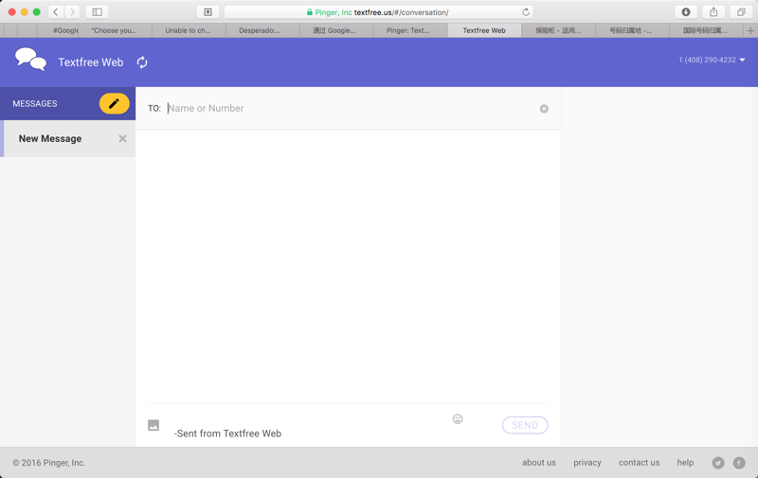The image size is (758, 478).
Task: Clear the recipient field with the X icon
Action: (x=544, y=109)
